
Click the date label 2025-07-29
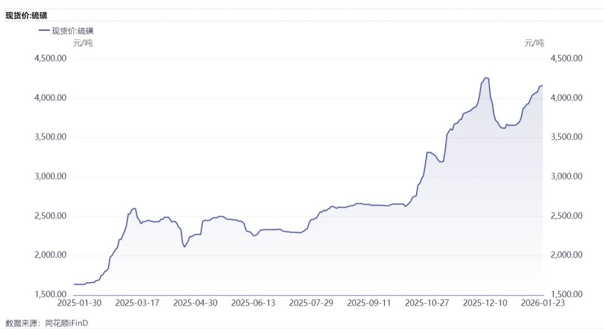click(x=312, y=303)
